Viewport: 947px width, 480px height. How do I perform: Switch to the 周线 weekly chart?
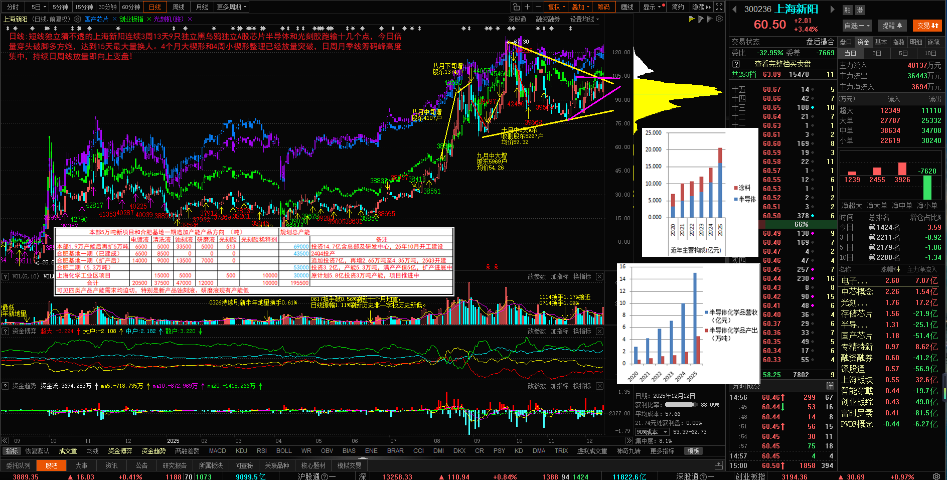tap(178, 7)
